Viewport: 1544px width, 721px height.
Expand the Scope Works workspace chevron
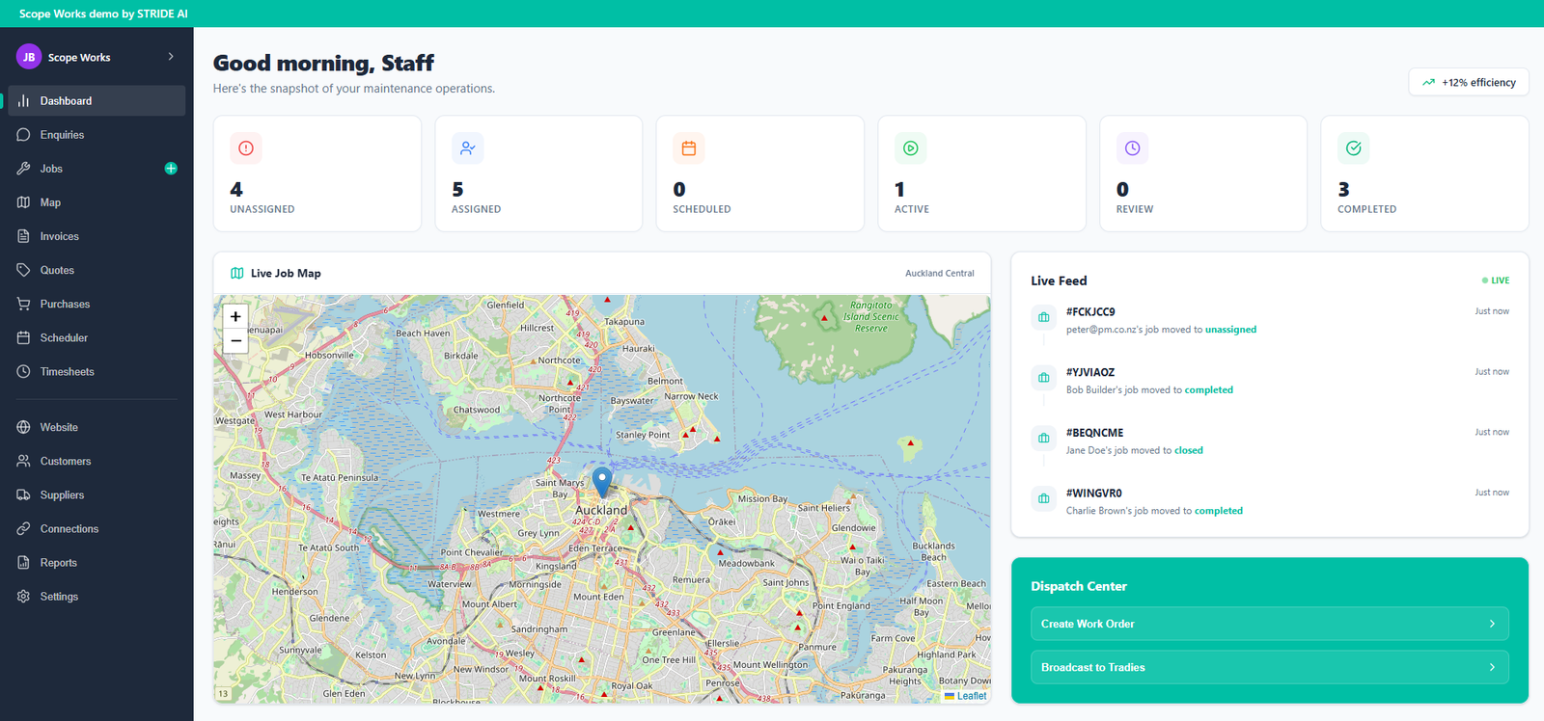pos(171,57)
